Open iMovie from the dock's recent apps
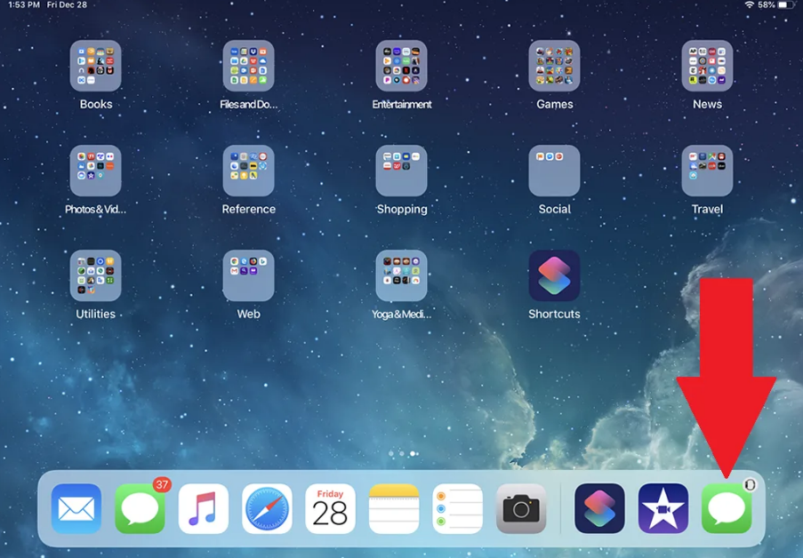The height and width of the screenshot is (558, 803). [663, 508]
